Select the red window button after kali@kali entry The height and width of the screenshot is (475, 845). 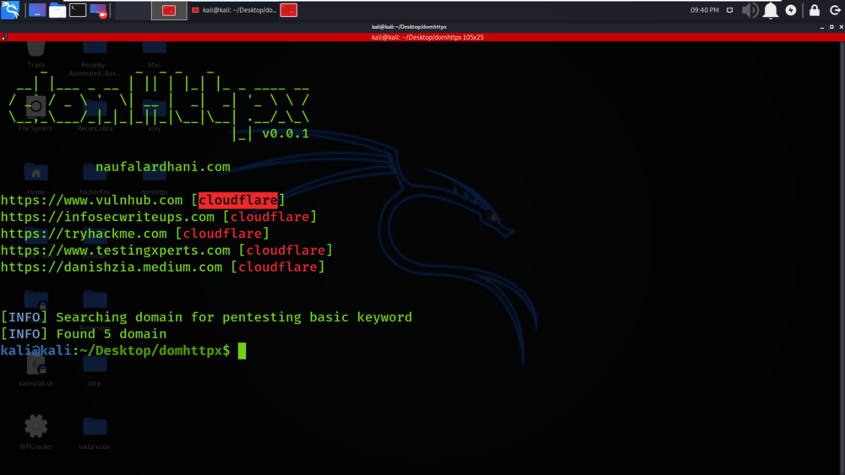click(x=289, y=10)
